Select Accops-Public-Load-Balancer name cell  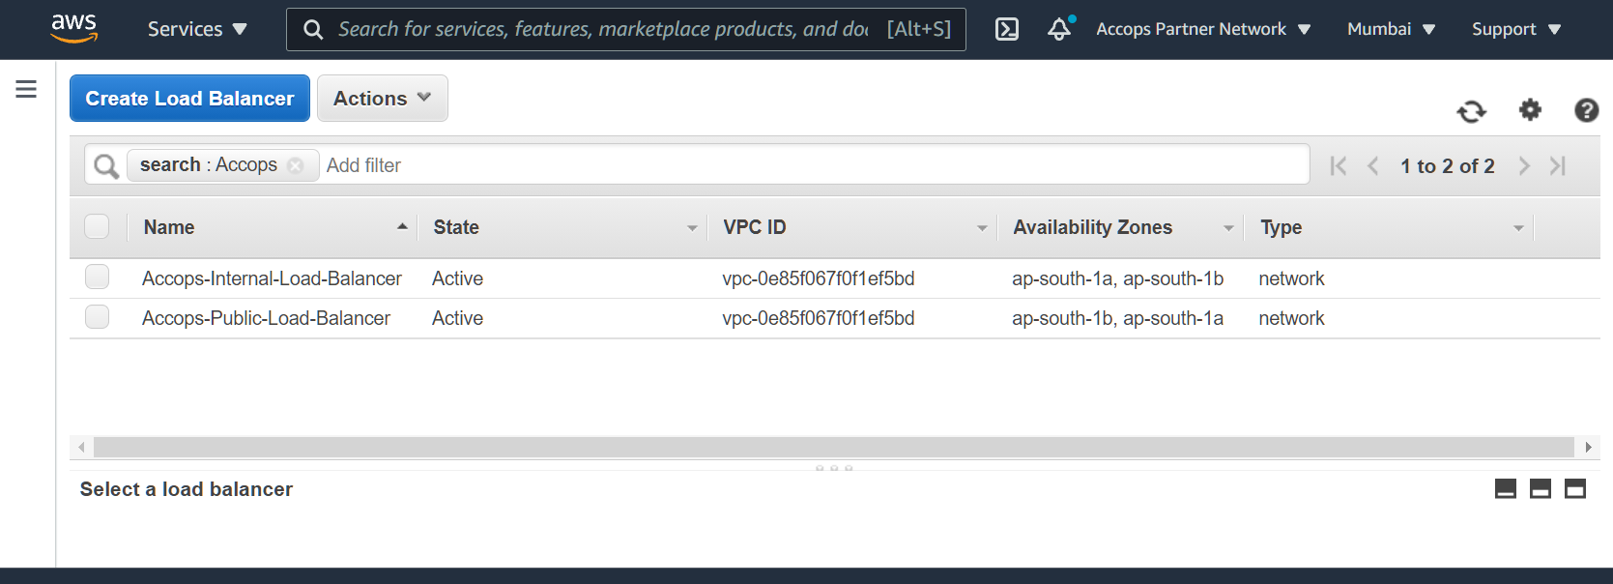(266, 318)
